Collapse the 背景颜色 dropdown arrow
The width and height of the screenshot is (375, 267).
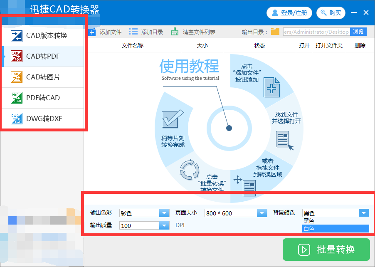364,213
